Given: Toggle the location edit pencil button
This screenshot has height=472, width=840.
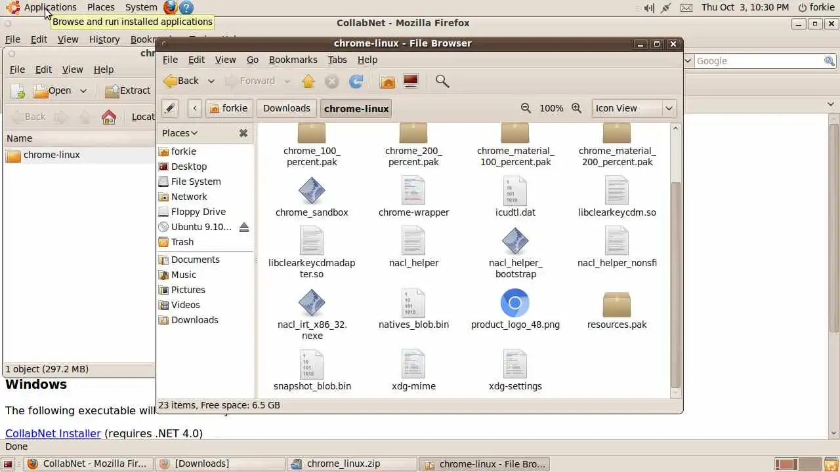Looking at the screenshot, I should pyautogui.click(x=170, y=108).
